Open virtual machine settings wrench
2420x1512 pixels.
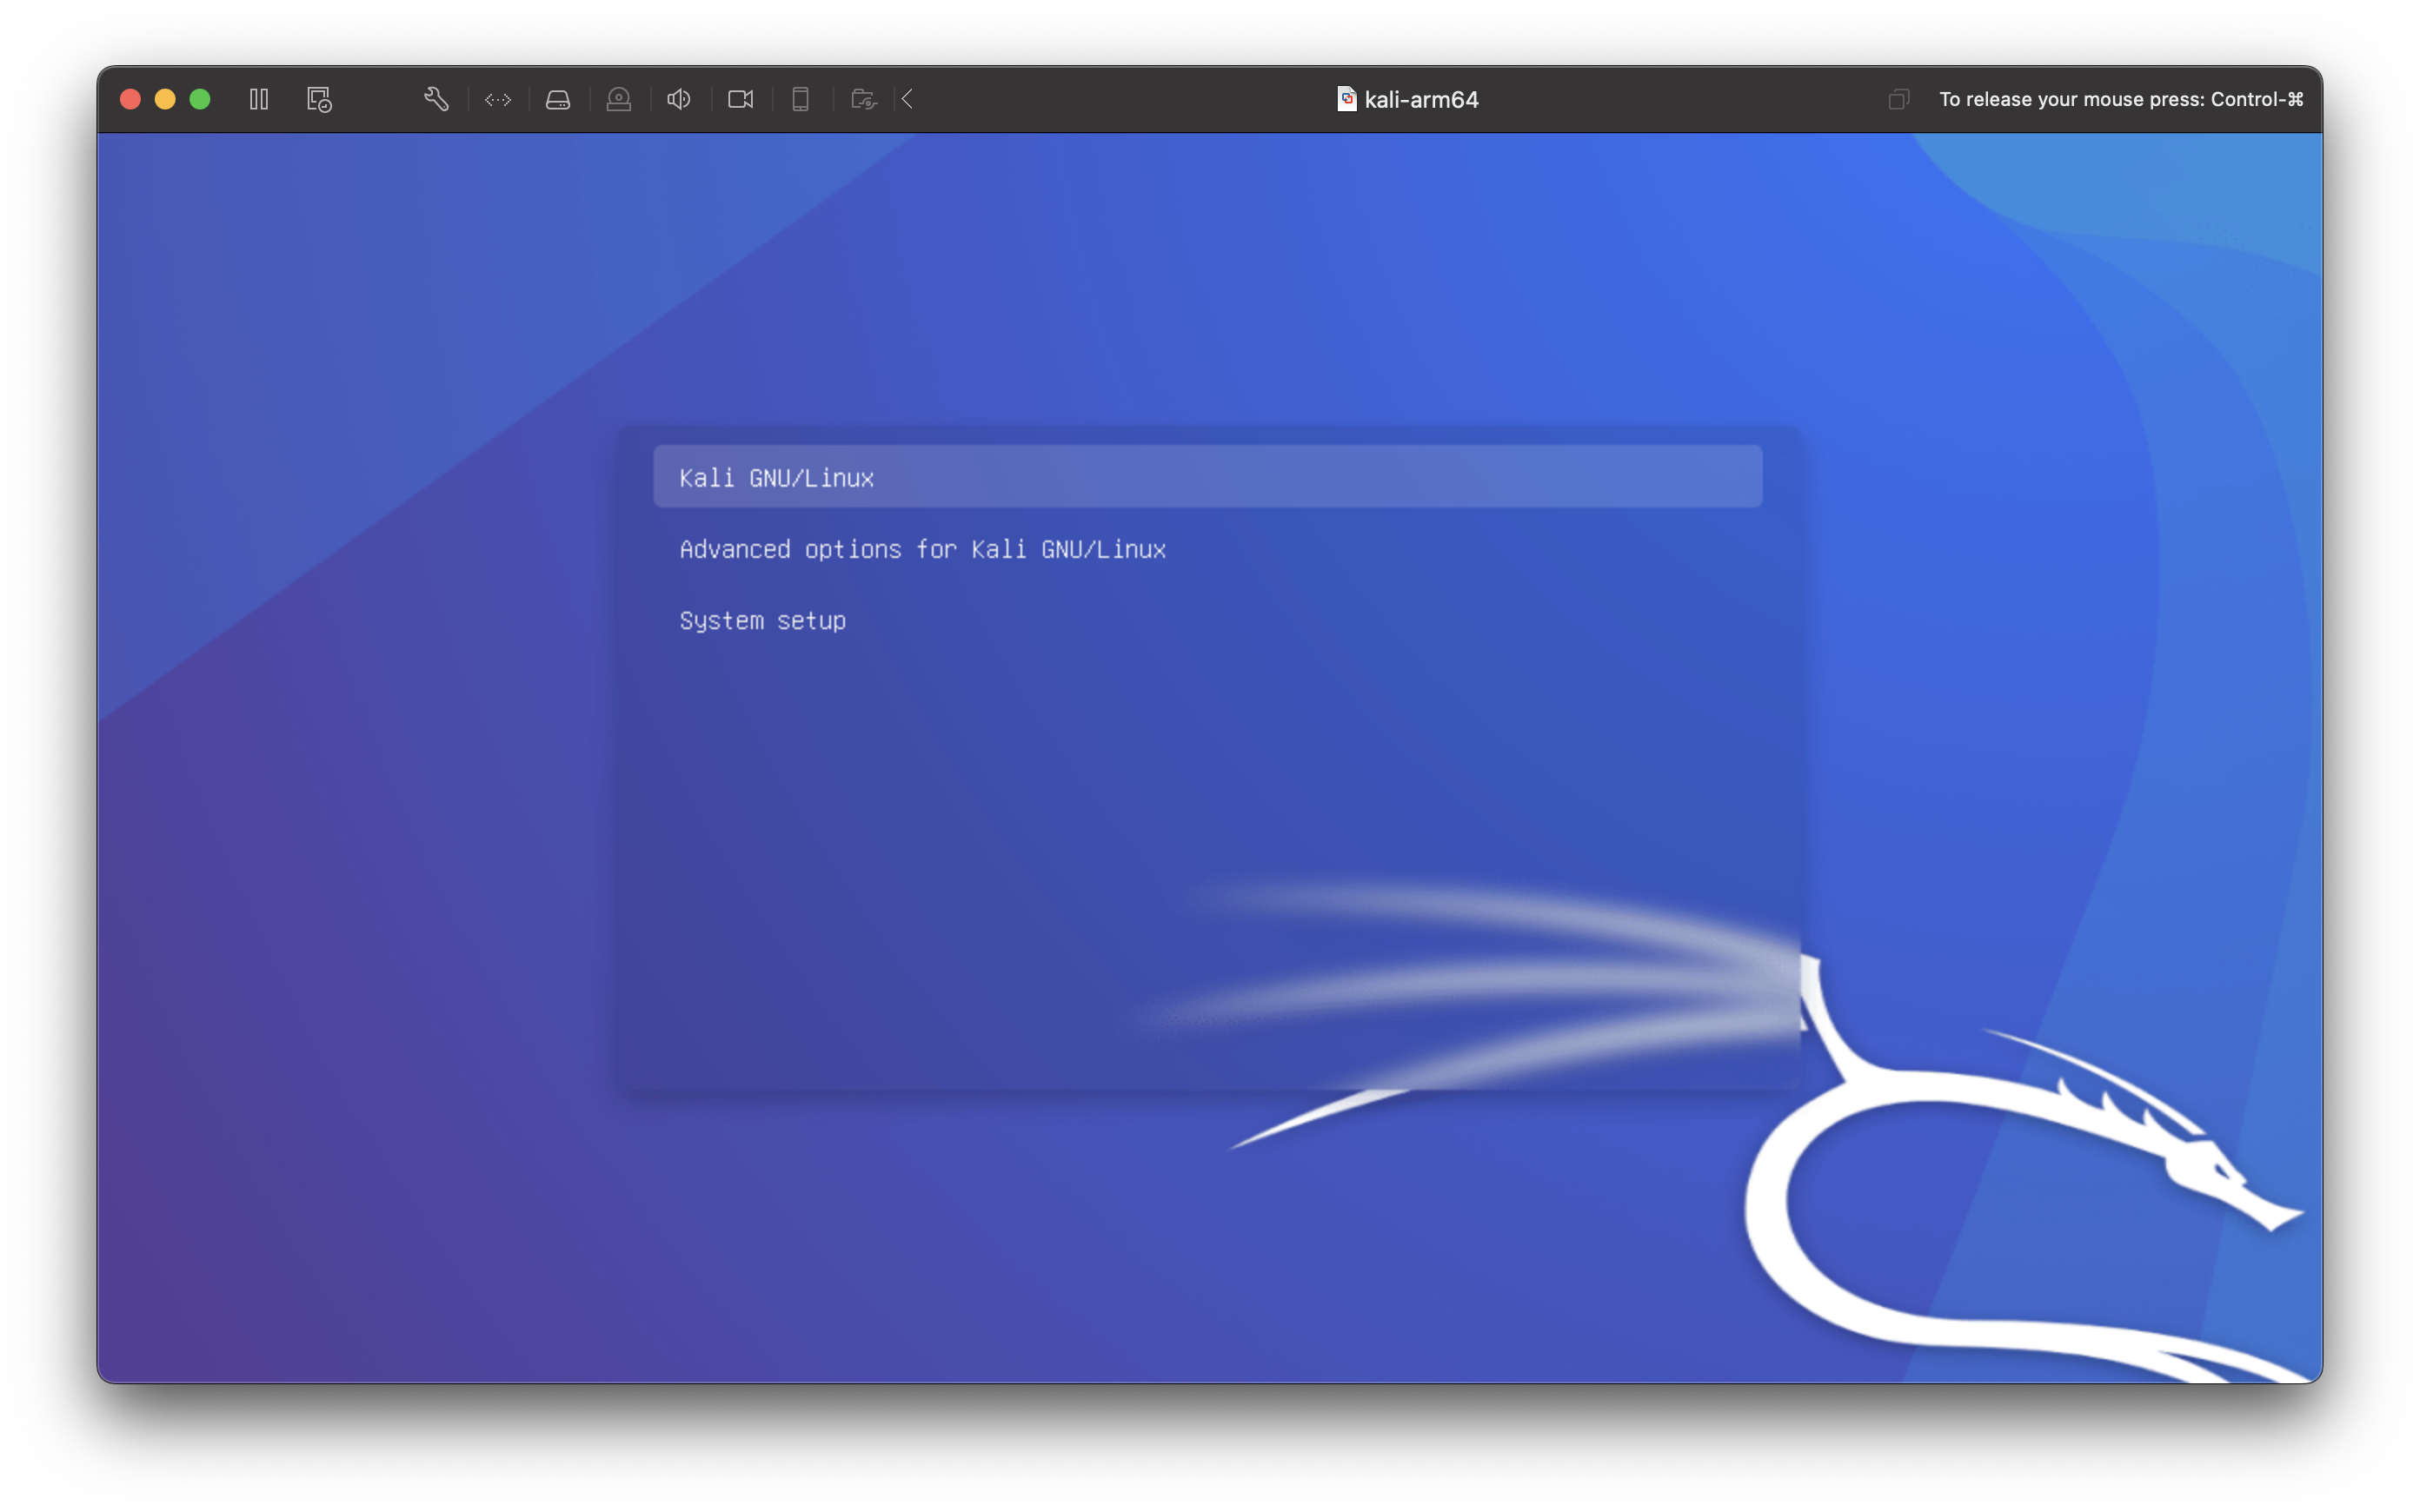pos(436,99)
